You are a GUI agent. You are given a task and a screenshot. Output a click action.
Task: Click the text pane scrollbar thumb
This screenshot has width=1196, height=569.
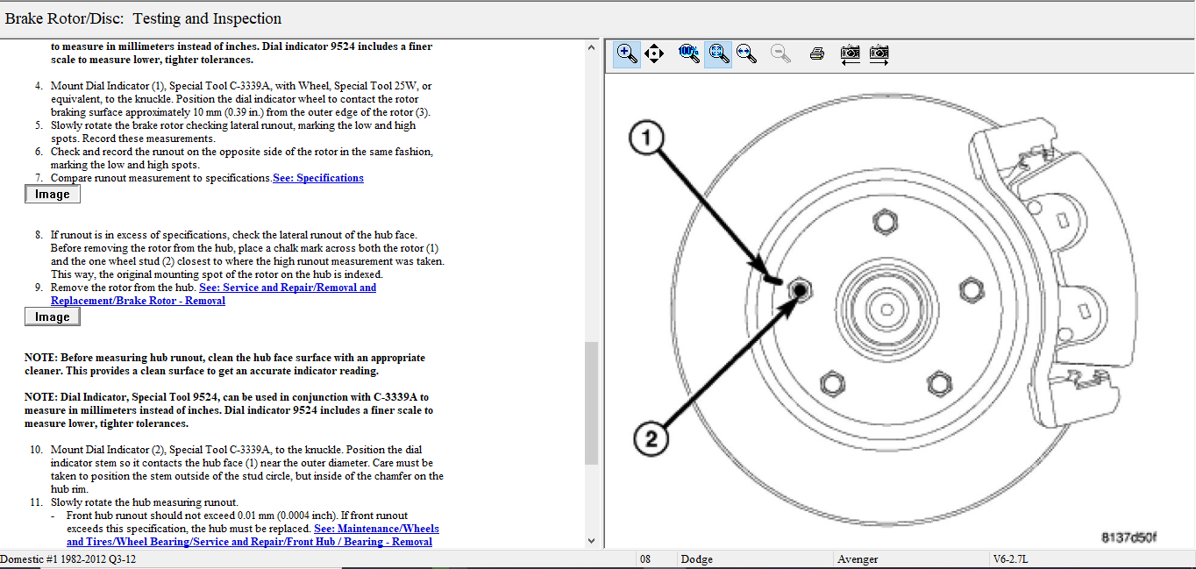[592, 402]
